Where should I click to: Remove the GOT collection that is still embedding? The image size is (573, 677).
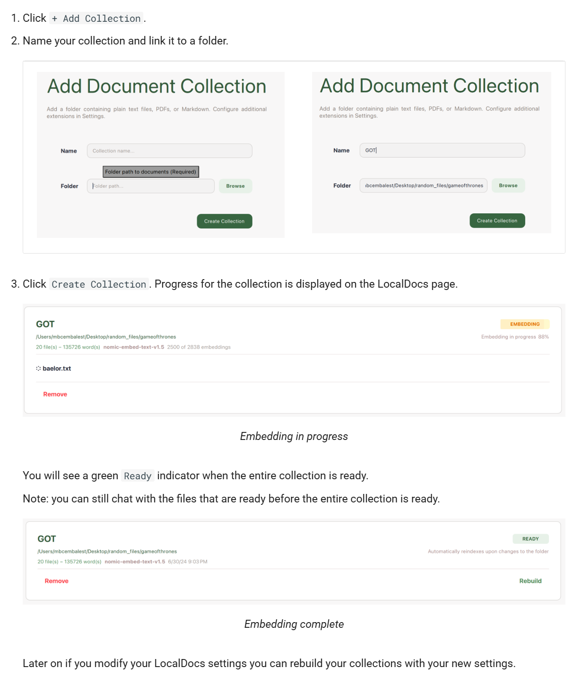tap(55, 394)
